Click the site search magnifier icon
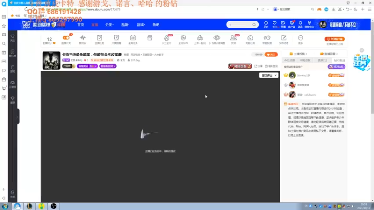The image size is (374, 210). point(254,25)
